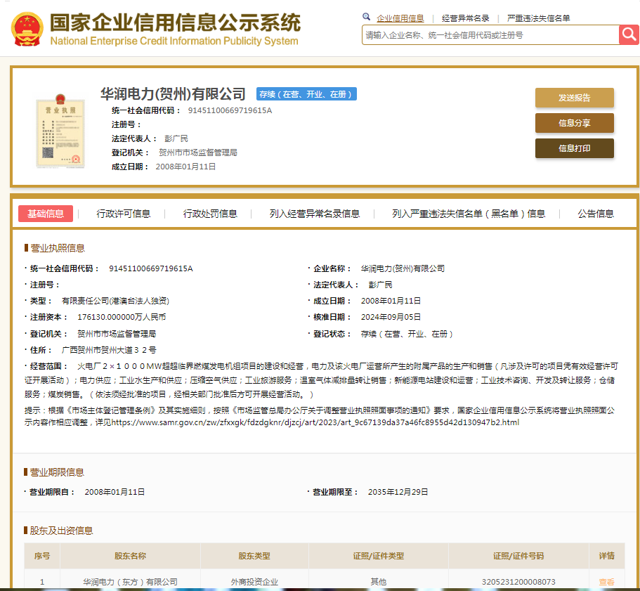Click legal representative 彭广民 in license info
This screenshot has height=591, width=640.
pyautogui.click(x=380, y=285)
